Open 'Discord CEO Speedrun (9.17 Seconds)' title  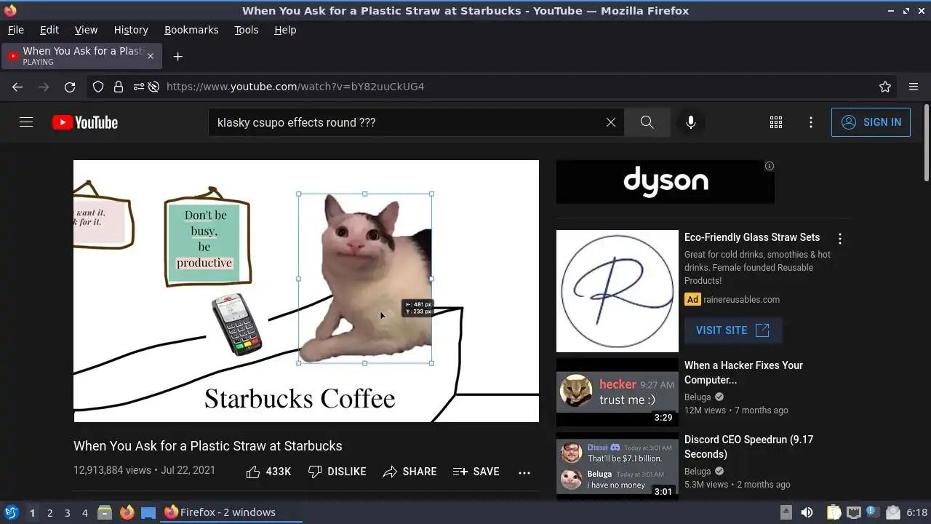coord(748,447)
